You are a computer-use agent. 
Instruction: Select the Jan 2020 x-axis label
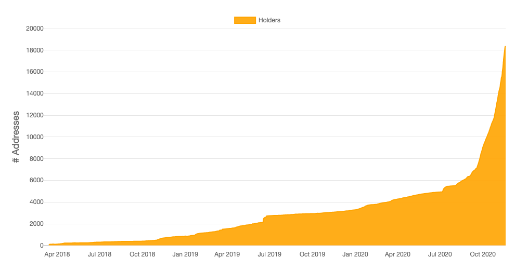355,254
